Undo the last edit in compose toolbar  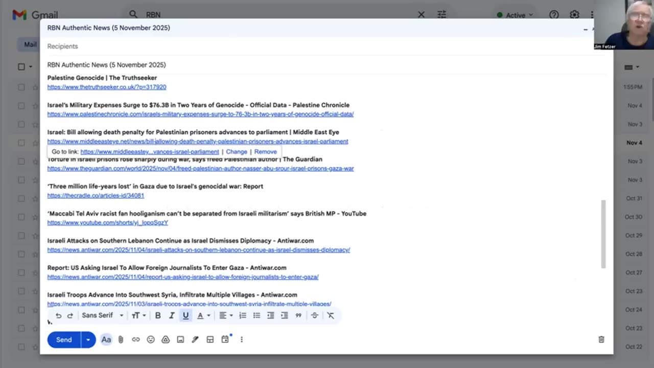[58, 315]
